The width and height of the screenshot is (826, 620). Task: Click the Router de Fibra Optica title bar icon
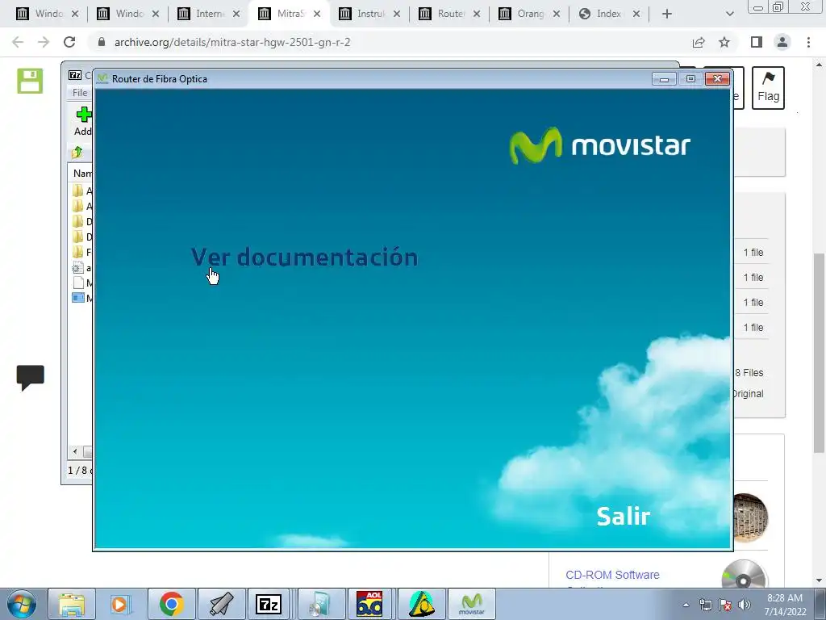click(102, 79)
